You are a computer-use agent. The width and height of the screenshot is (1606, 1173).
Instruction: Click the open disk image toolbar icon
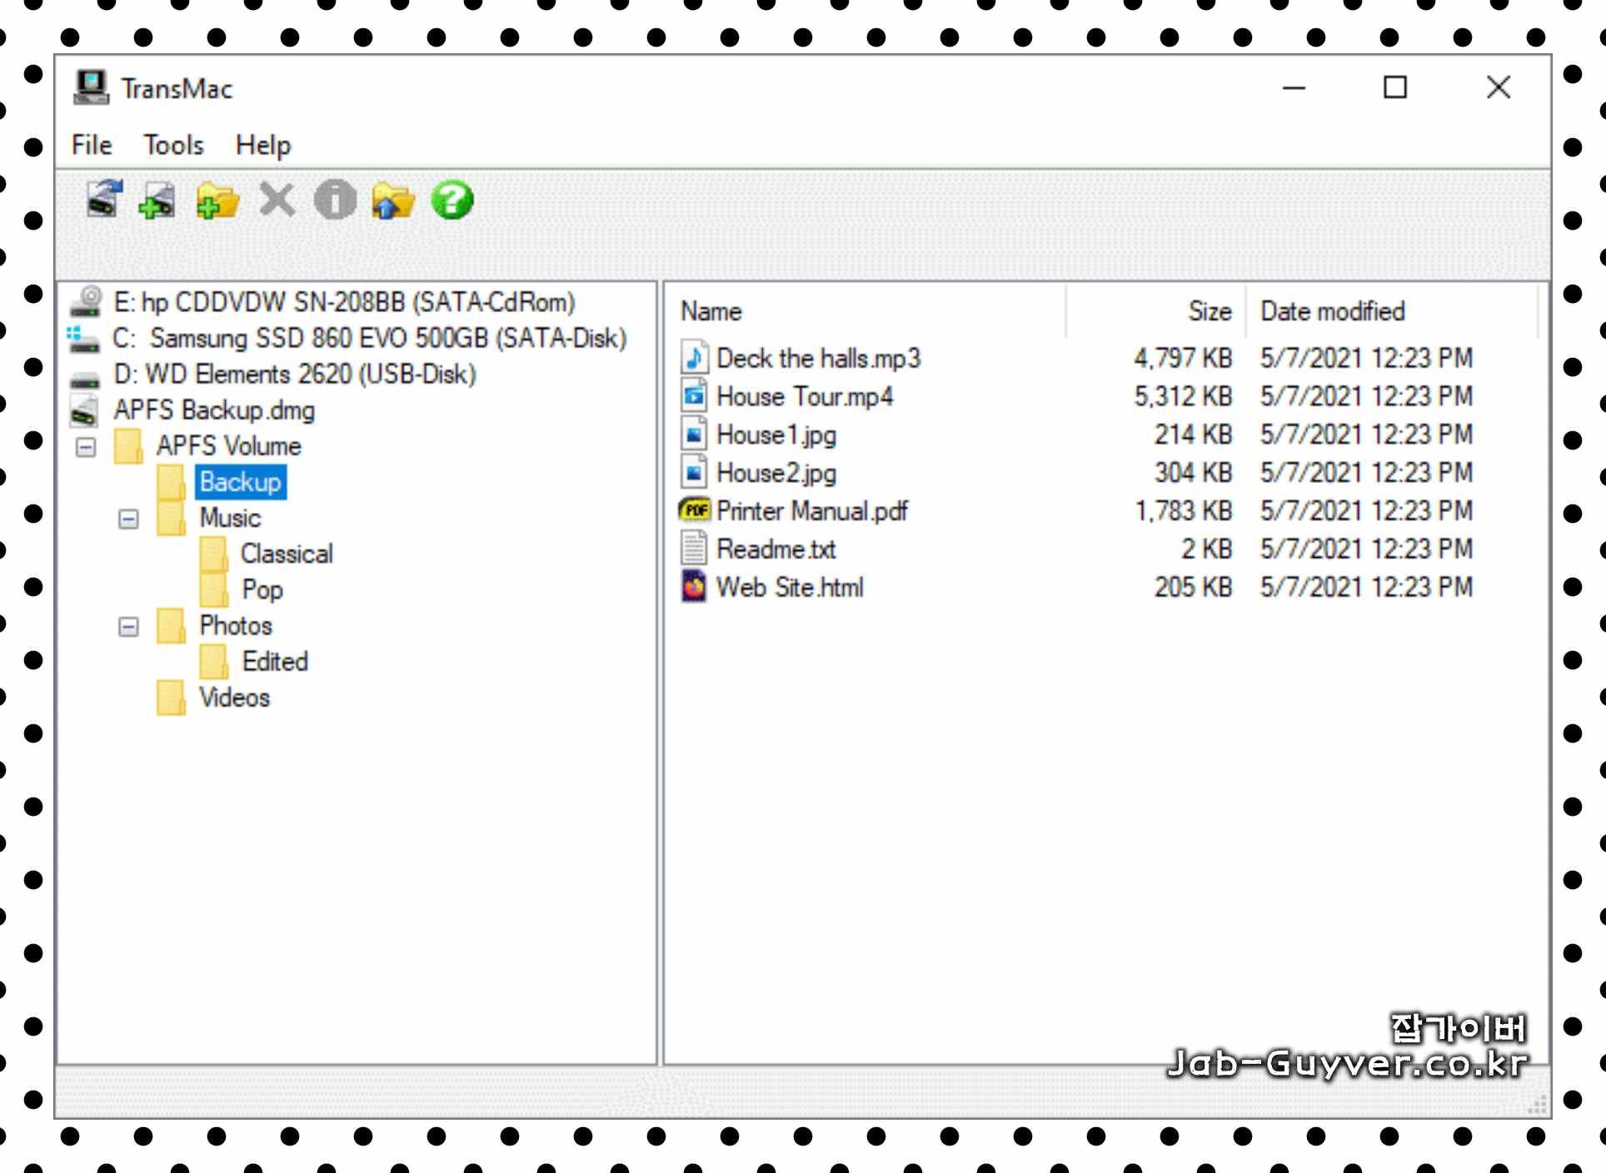[x=157, y=201]
